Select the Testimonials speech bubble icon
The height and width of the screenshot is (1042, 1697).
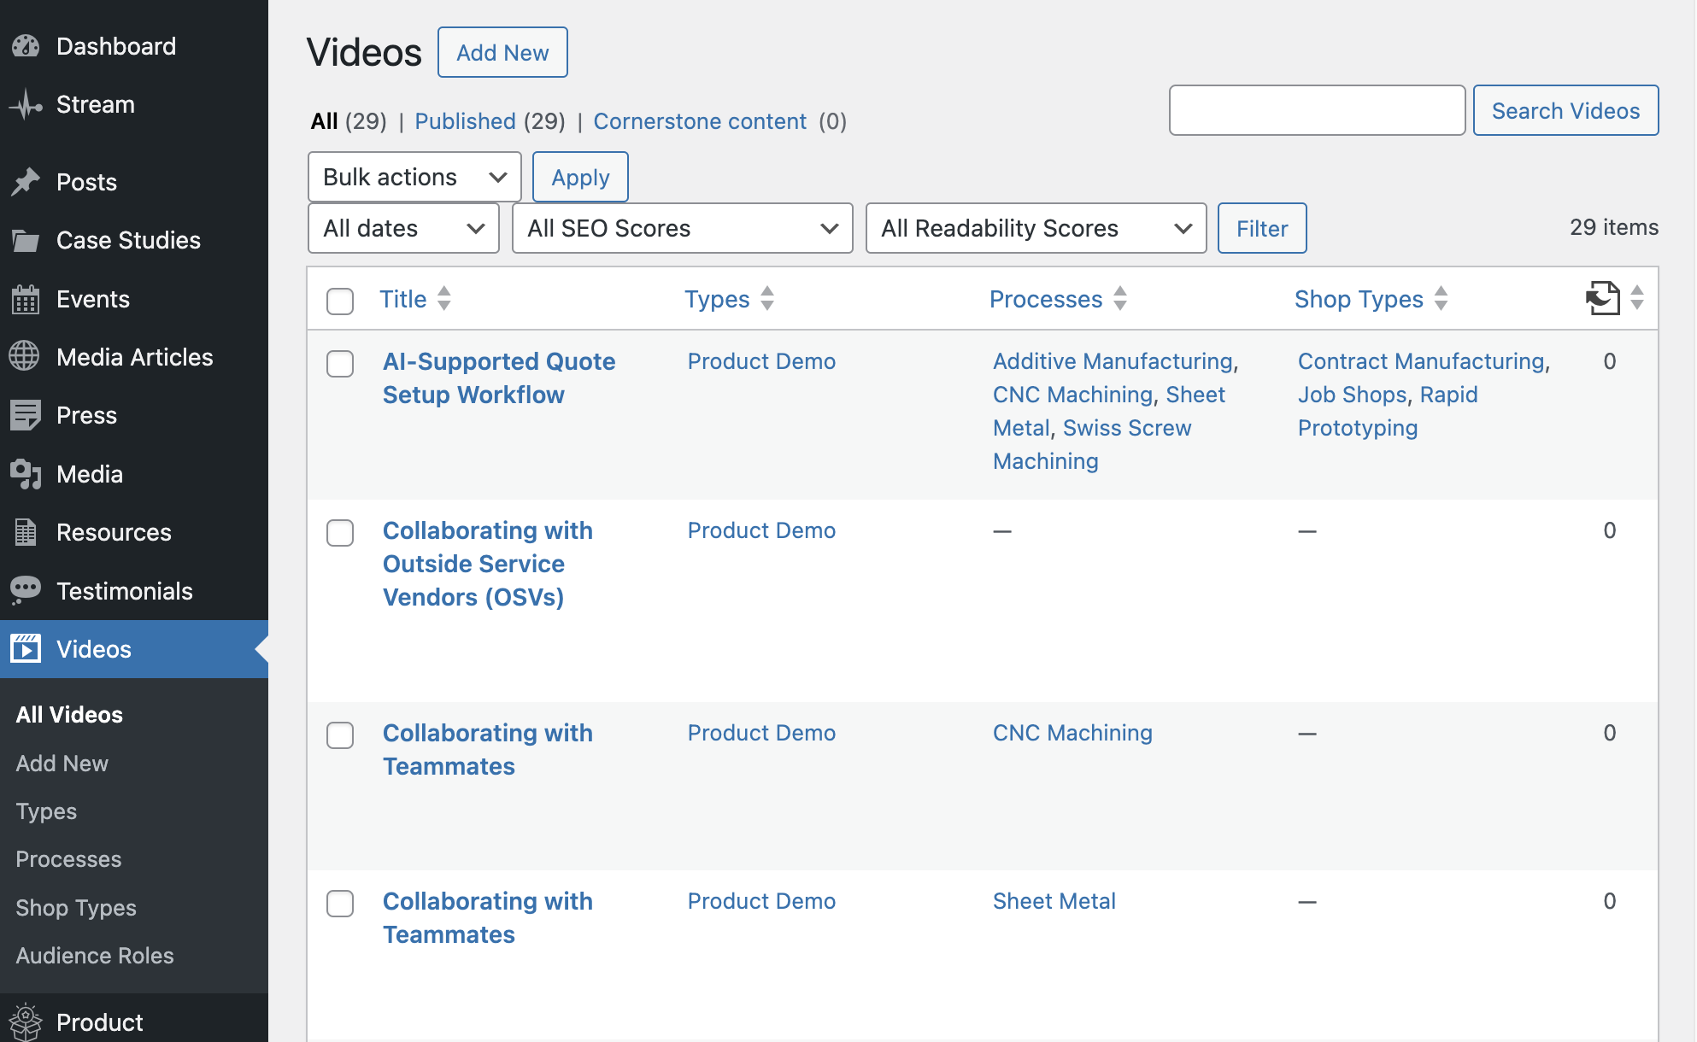pyautogui.click(x=26, y=589)
